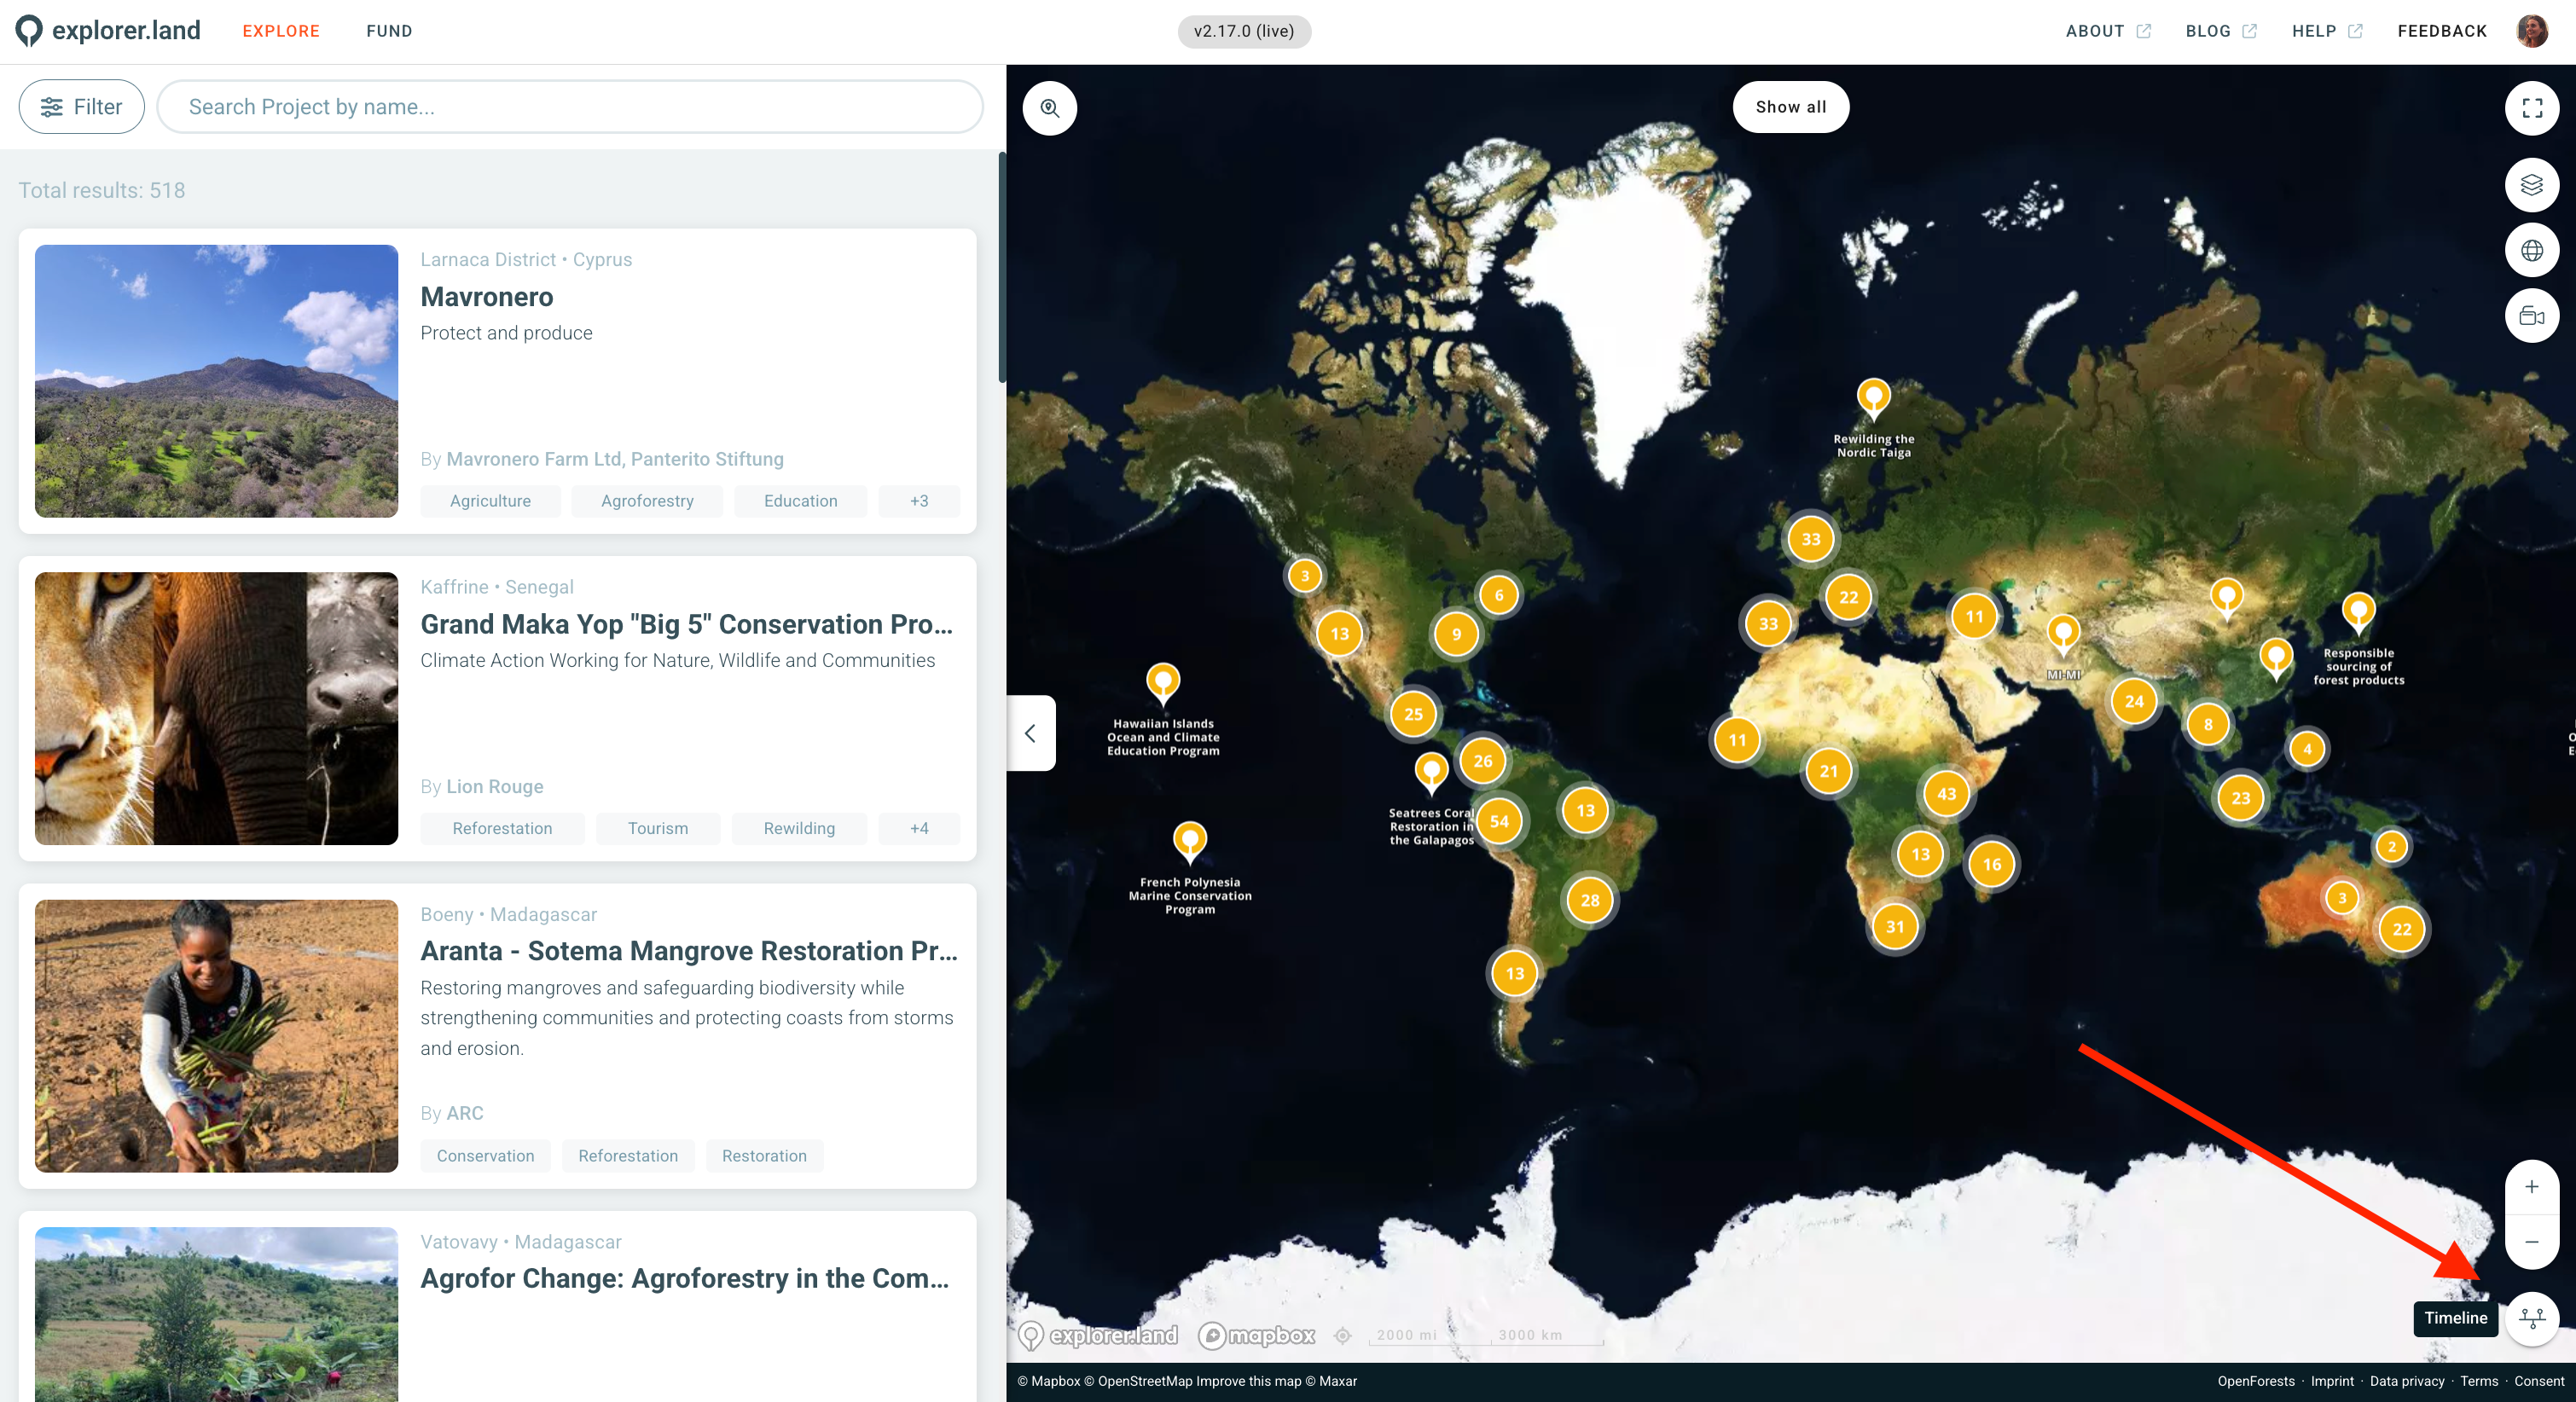2576x1402 pixels.
Task: Open the FEEDBACK menu item
Action: click(x=2442, y=31)
